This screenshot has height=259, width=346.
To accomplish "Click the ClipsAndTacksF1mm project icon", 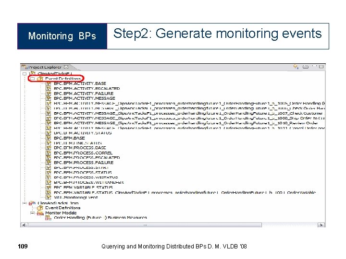I will 32,203.
